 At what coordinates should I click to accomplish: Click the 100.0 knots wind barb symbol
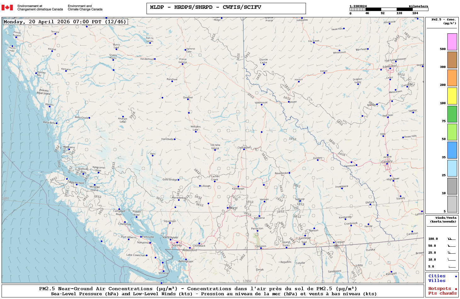[451, 239]
